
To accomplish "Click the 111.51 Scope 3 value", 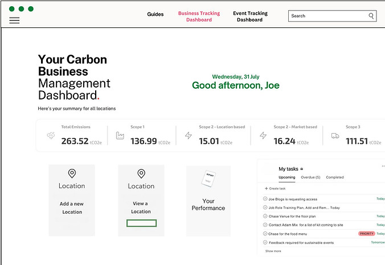I will pos(357,141).
